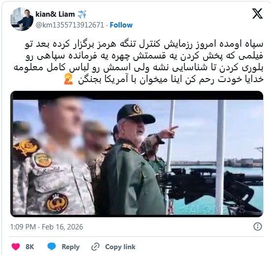Like the tweet with the heart icon

pos(16,247)
